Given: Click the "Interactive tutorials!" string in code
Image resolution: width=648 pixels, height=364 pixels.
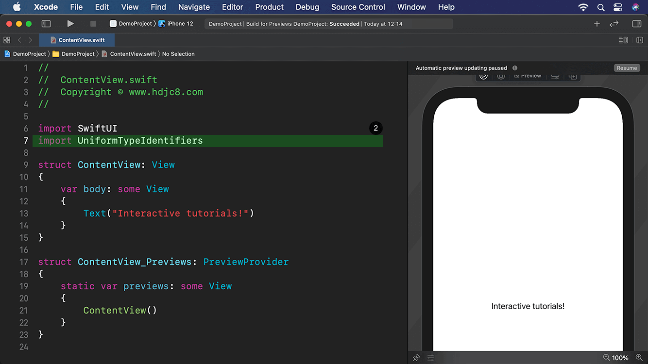Looking at the screenshot, I should 181,214.
